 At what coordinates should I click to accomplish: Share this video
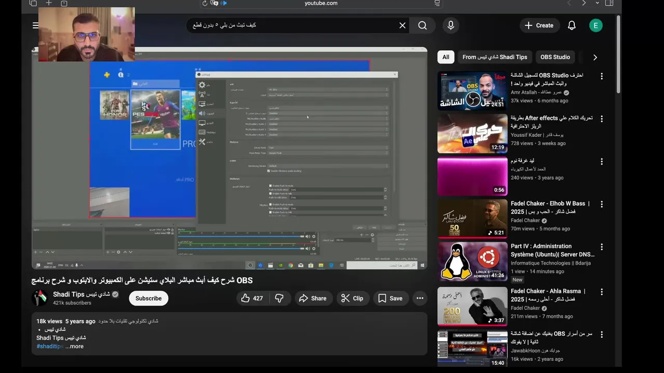(314, 298)
